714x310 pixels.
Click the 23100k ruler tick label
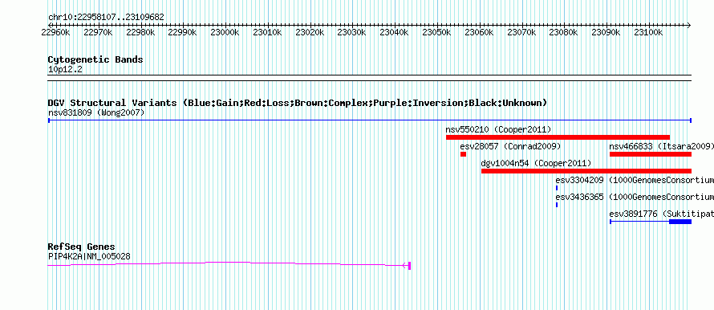point(648,32)
